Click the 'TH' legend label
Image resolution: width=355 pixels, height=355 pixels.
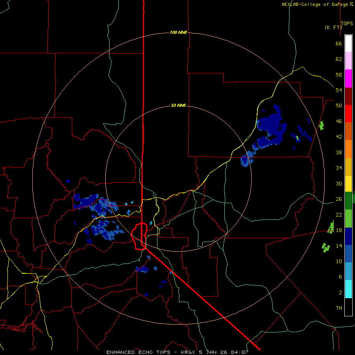pyautogui.click(x=339, y=308)
